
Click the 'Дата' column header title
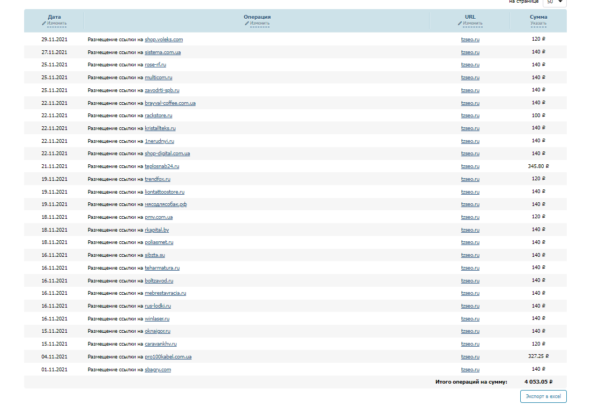[54, 17]
